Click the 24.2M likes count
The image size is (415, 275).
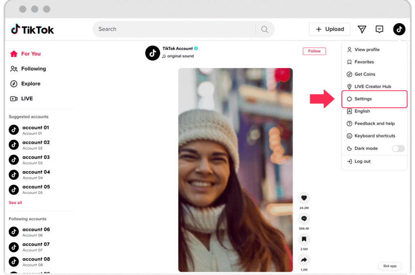coord(304,208)
